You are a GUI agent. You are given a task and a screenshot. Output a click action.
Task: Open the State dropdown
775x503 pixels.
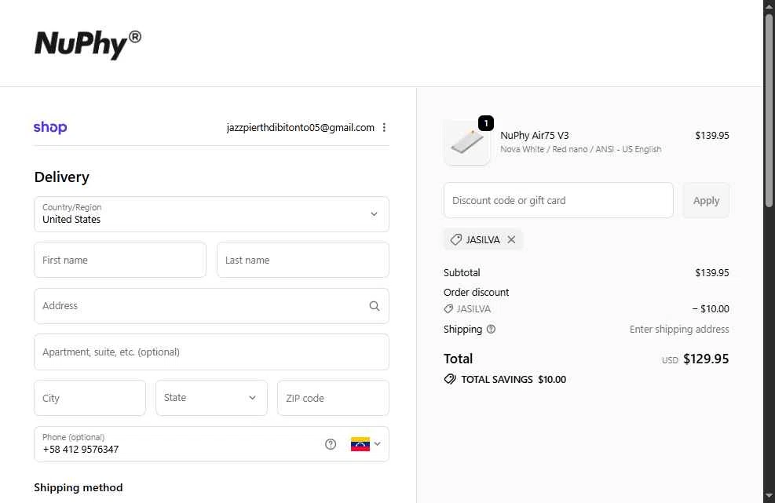coord(211,398)
